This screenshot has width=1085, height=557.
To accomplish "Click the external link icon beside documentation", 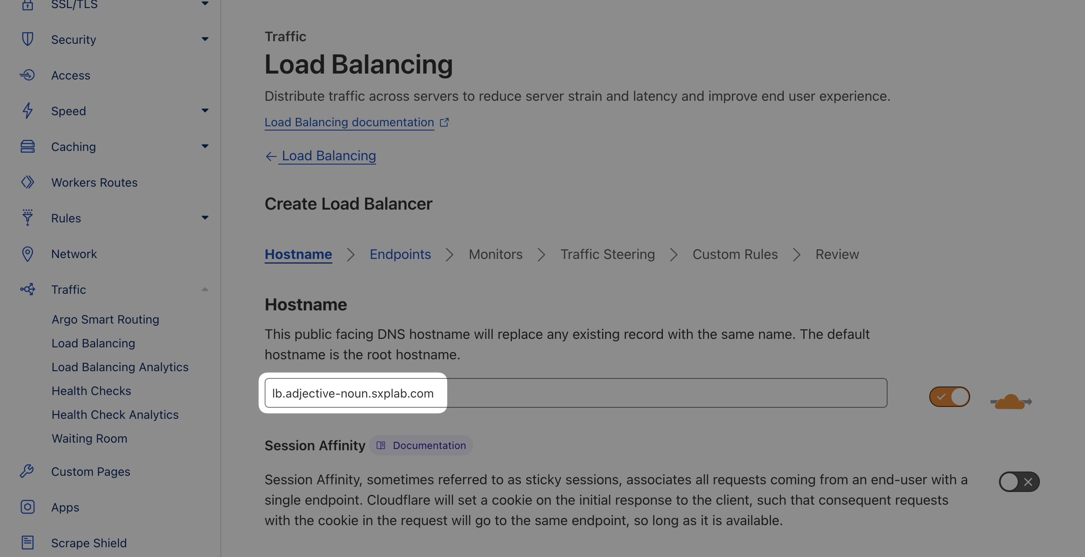I will [x=444, y=122].
